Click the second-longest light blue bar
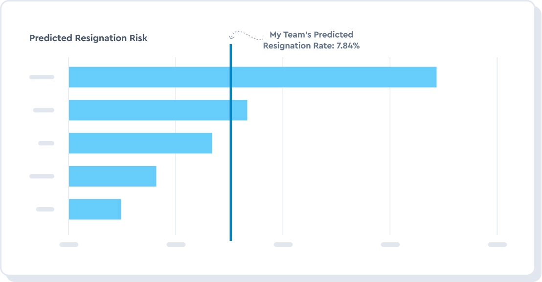The height and width of the screenshot is (282, 542). 158,110
